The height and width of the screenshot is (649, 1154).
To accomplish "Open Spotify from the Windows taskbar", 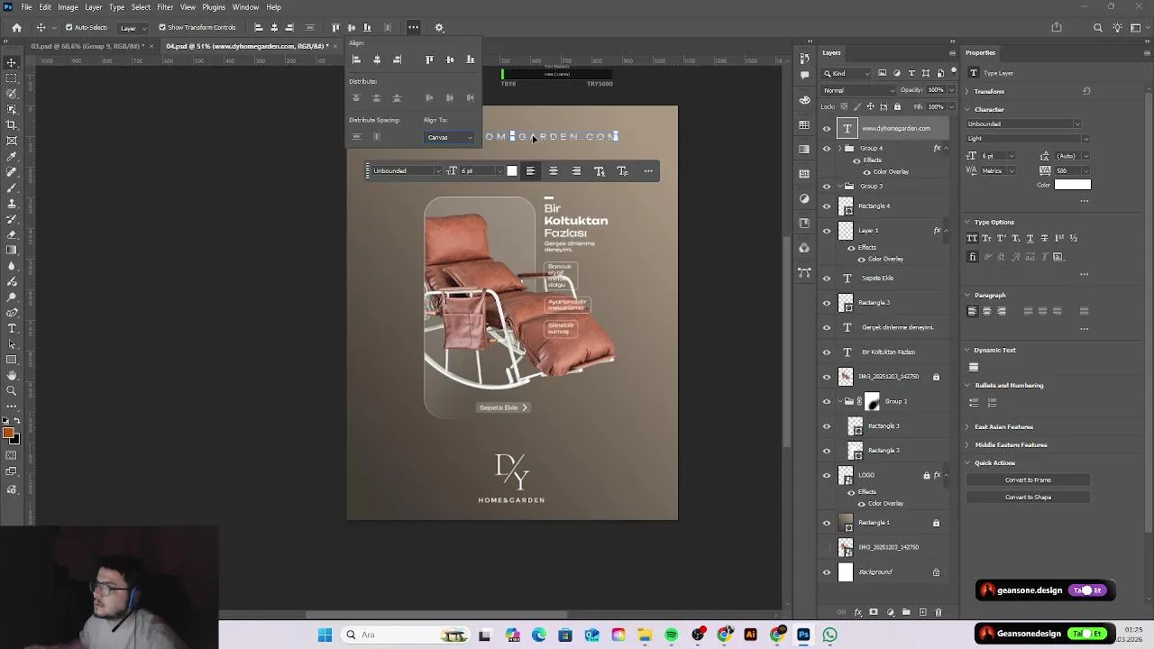I will pyautogui.click(x=672, y=635).
